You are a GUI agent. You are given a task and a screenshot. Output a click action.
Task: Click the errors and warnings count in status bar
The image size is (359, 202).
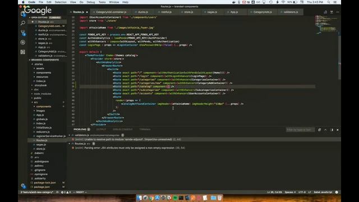(66, 192)
